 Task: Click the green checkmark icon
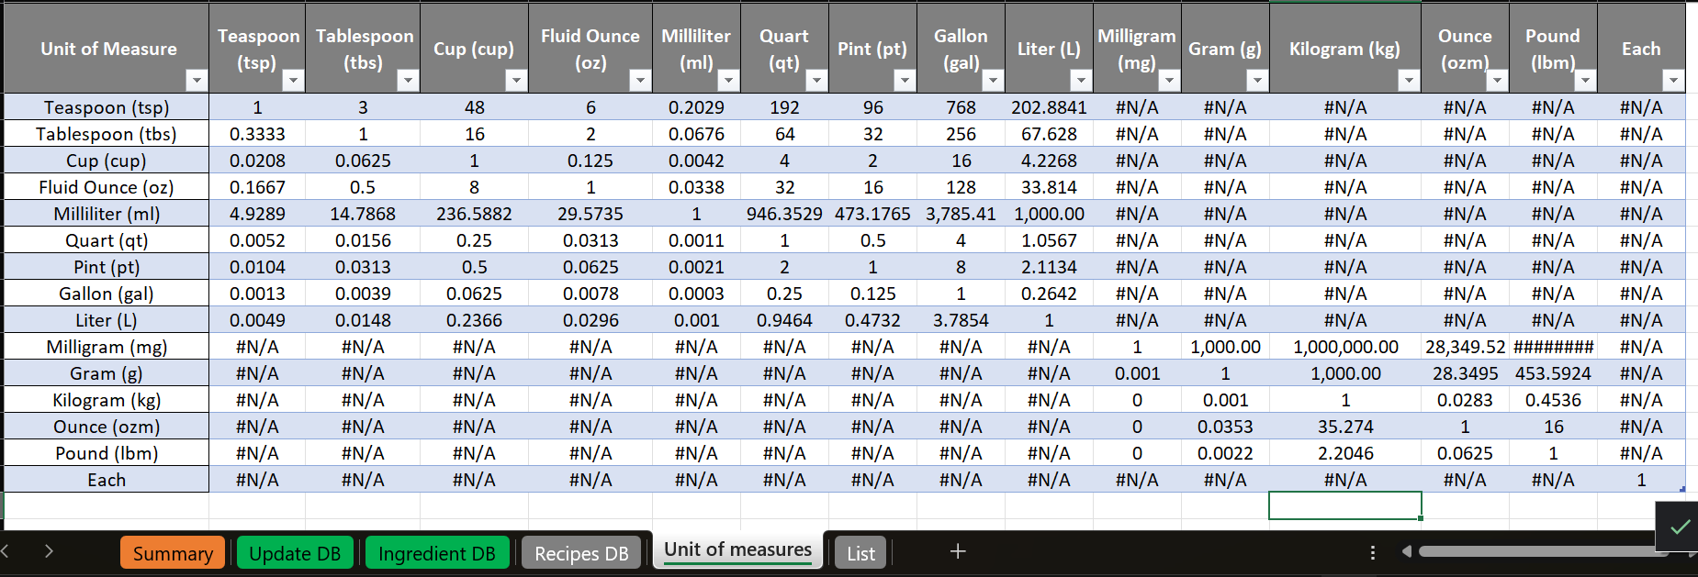click(x=1680, y=527)
